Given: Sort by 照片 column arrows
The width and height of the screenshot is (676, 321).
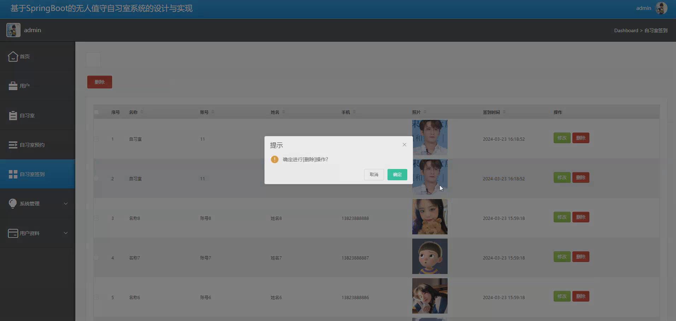Looking at the screenshot, I should (425, 112).
